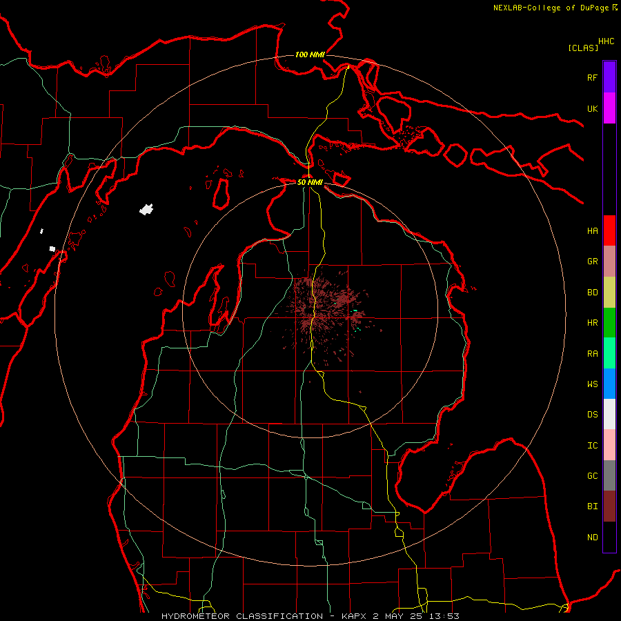Click the GC legend label
This screenshot has width=621, height=621.
coord(592,475)
